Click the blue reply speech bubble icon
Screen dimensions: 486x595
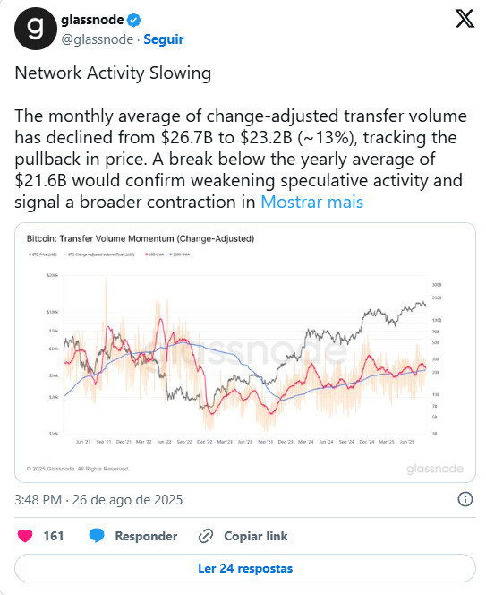pyautogui.click(x=97, y=536)
